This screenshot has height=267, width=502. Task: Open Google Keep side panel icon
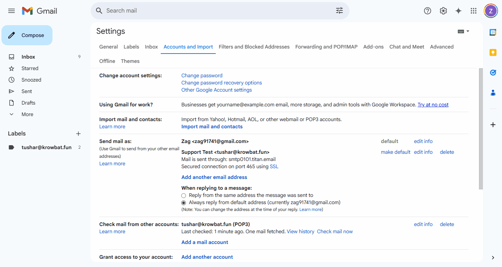pos(493,52)
